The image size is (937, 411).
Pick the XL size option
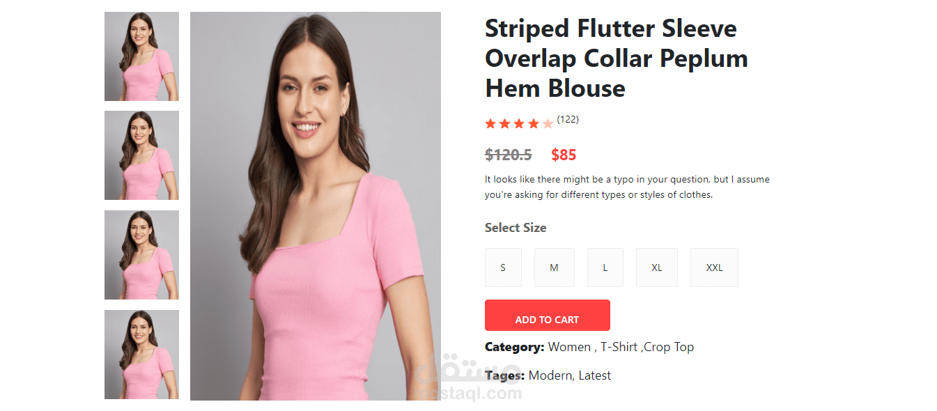[x=657, y=267]
